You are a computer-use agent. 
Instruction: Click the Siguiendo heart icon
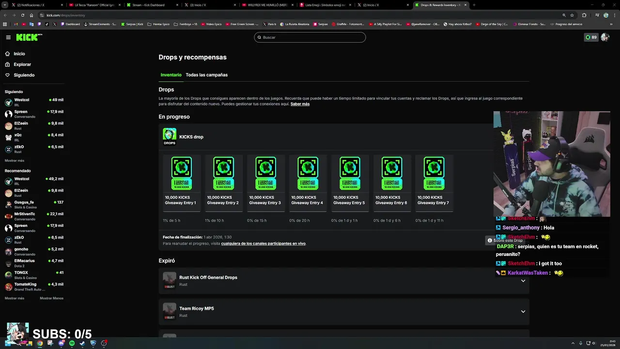coord(7,75)
